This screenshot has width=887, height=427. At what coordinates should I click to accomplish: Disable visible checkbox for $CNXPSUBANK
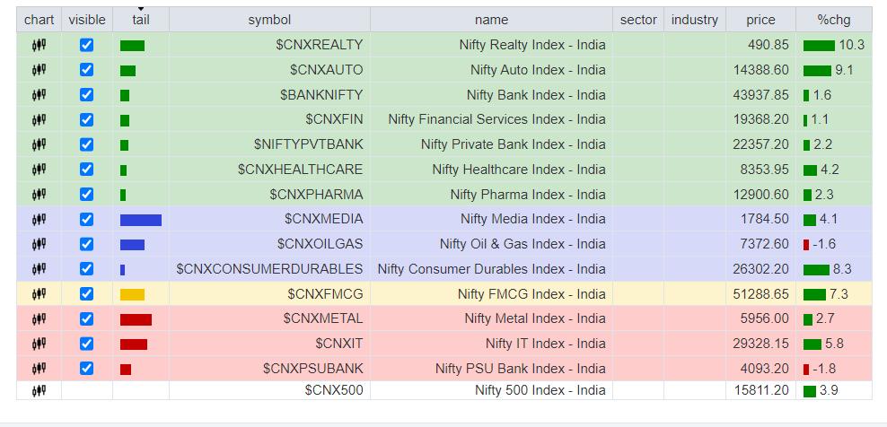coord(86,368)
